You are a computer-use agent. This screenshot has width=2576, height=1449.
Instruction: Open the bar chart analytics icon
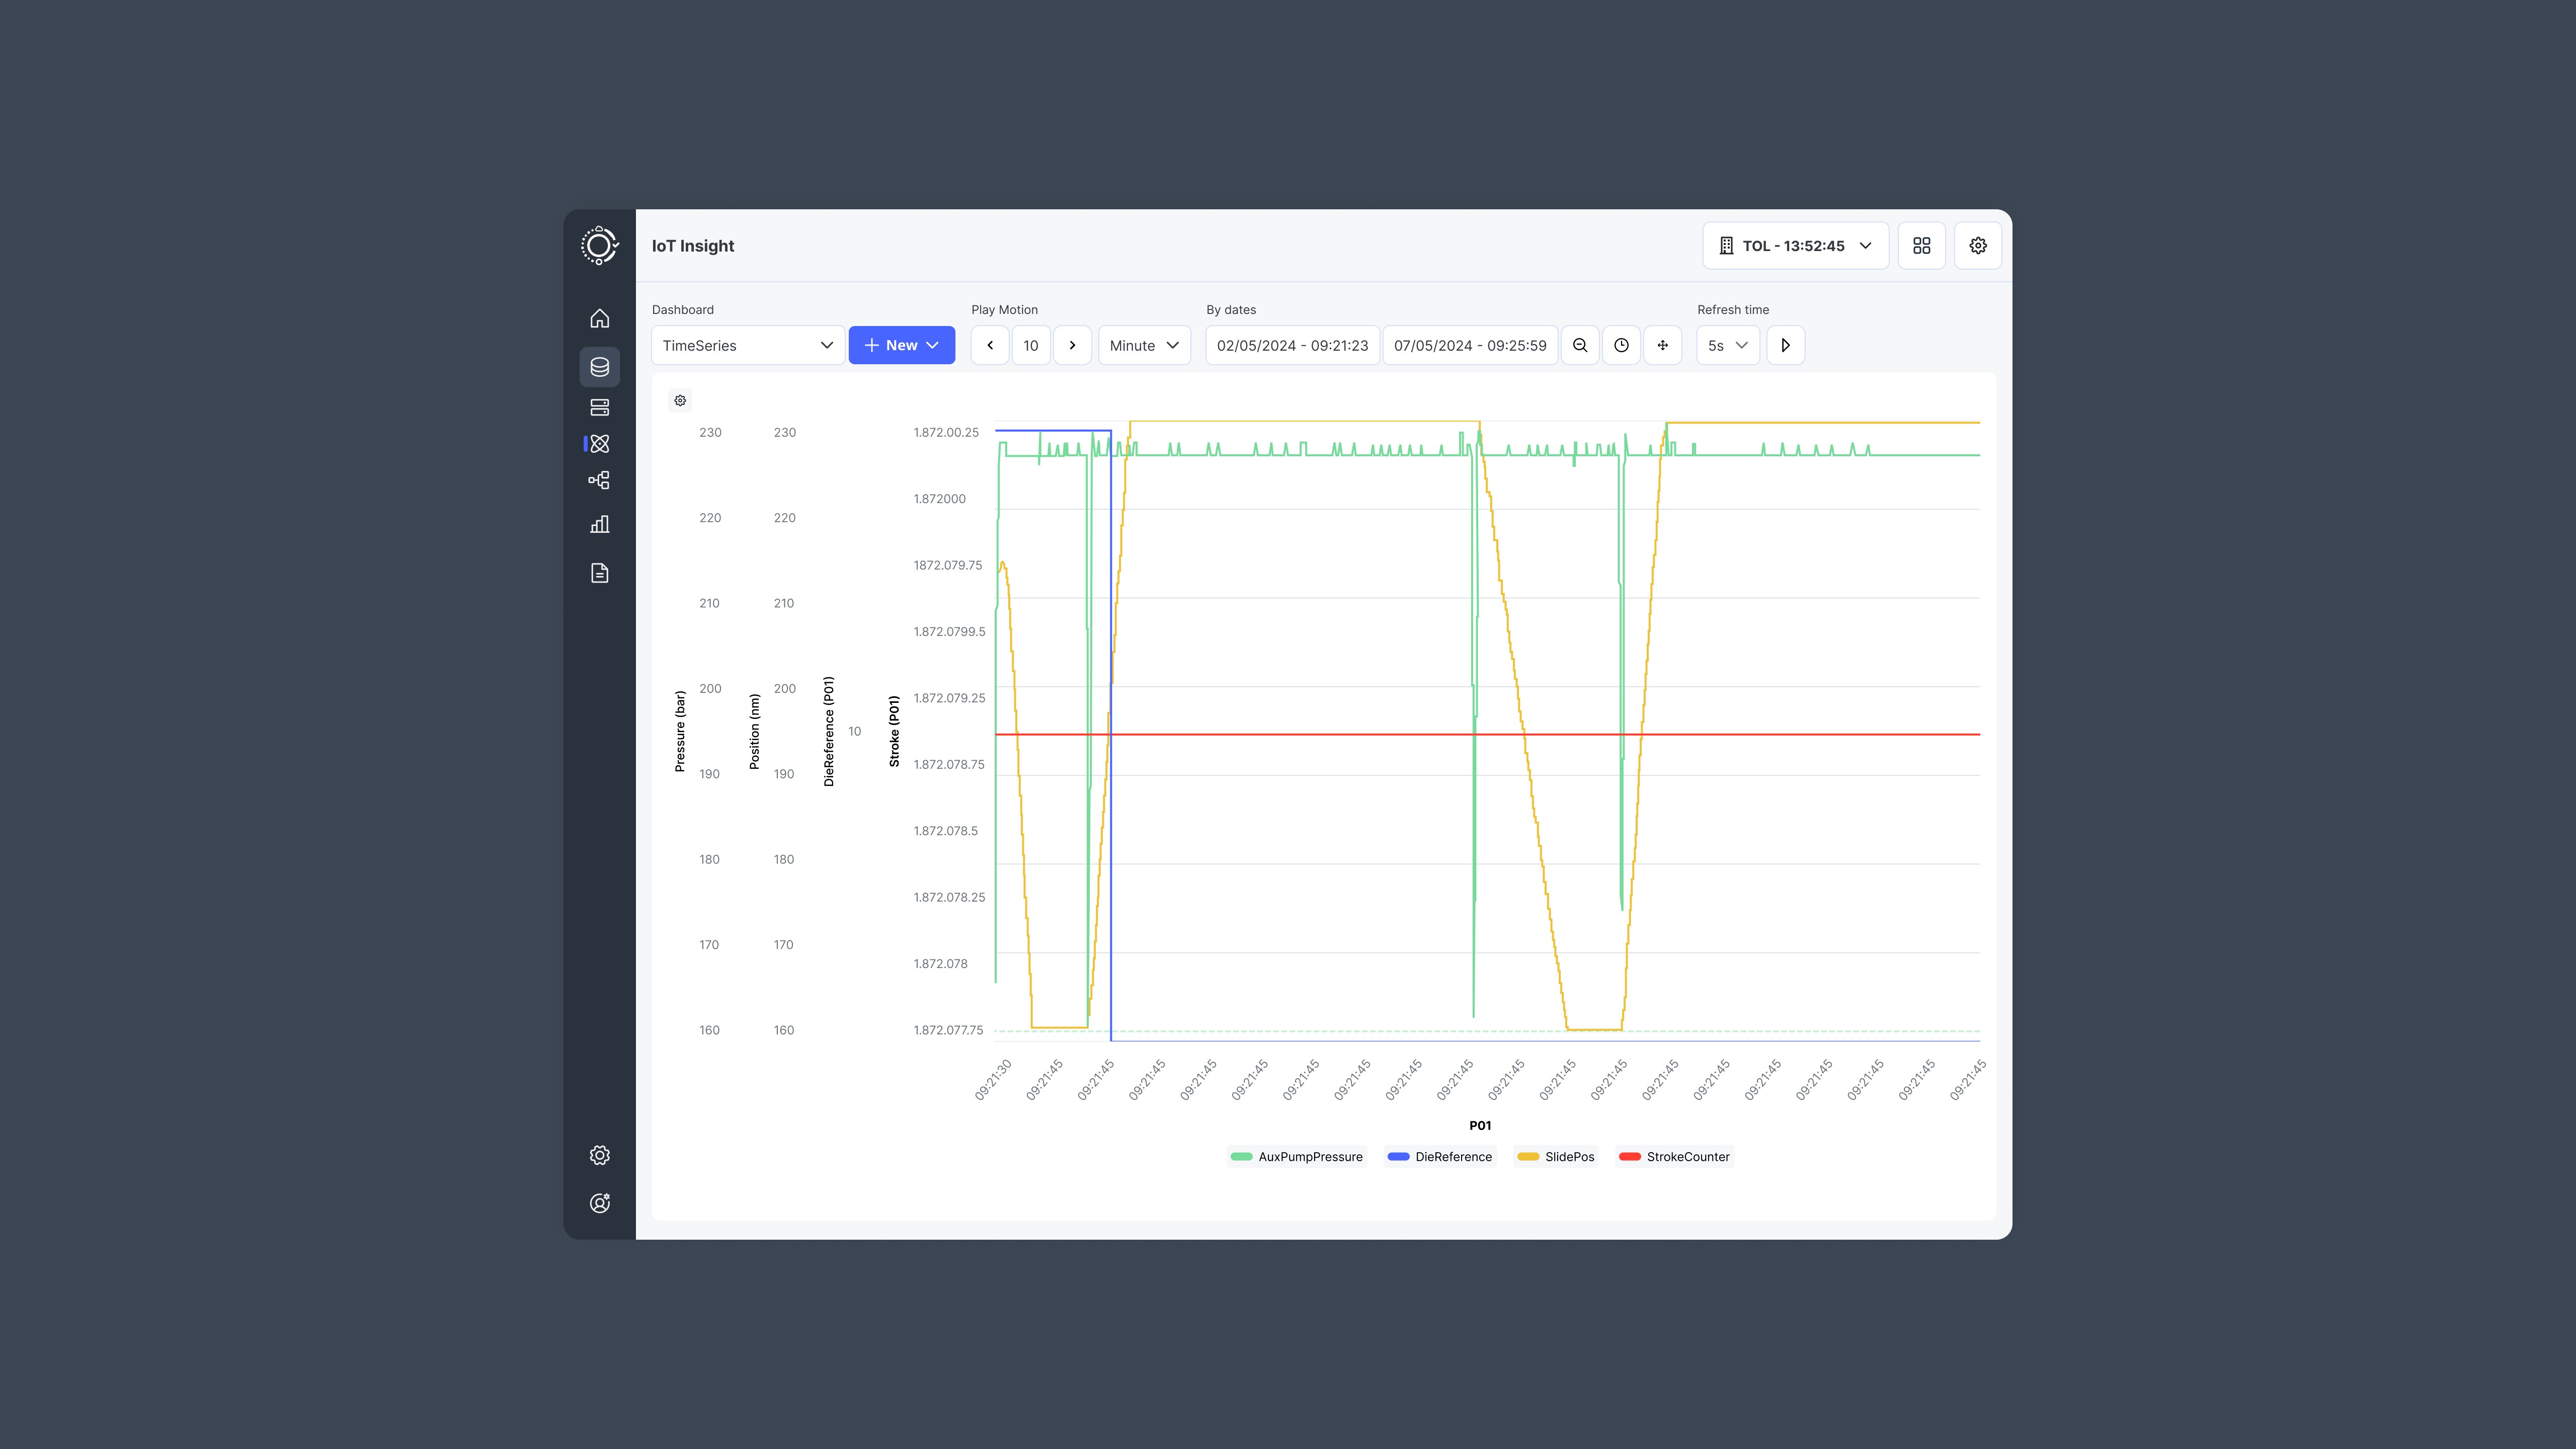point(599,524)
